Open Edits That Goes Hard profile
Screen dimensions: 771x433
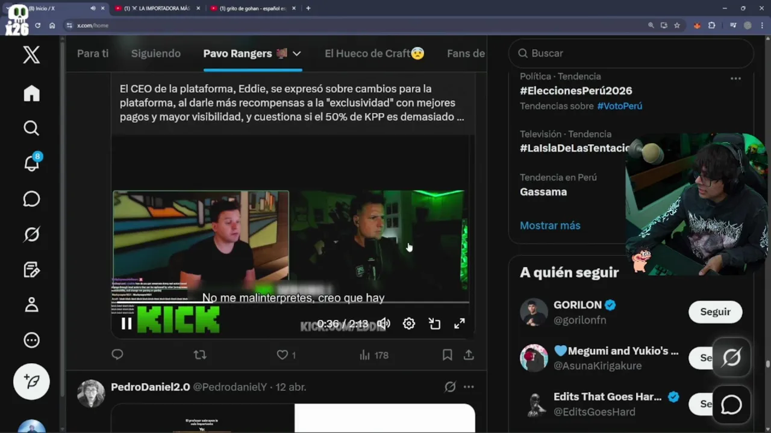coord(607,397)
